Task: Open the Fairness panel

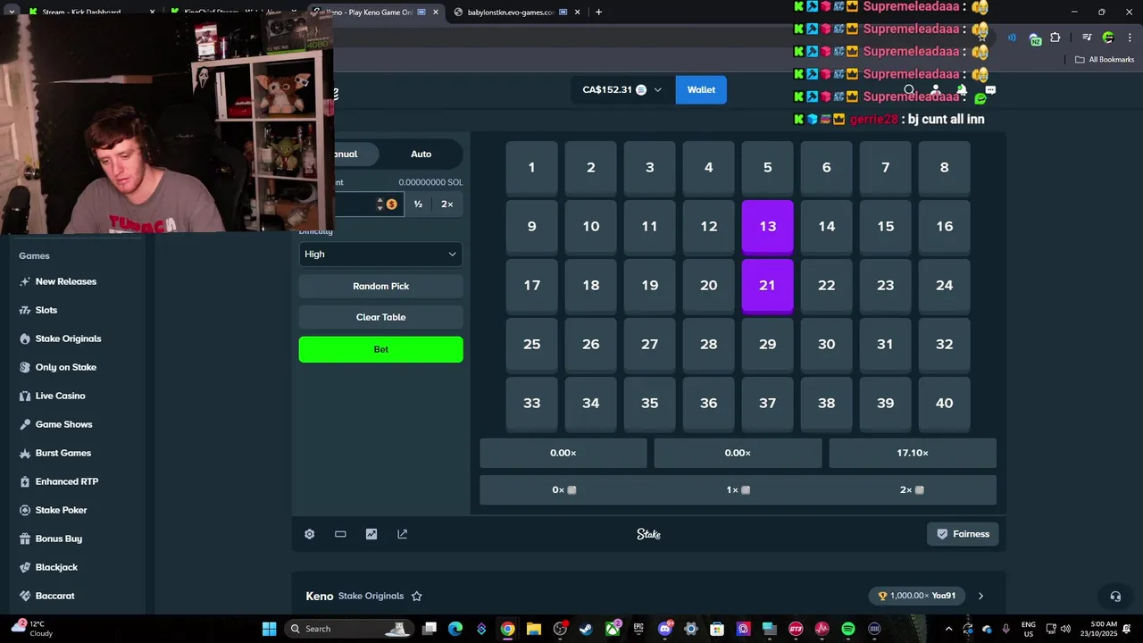Action: pos(963,534)
